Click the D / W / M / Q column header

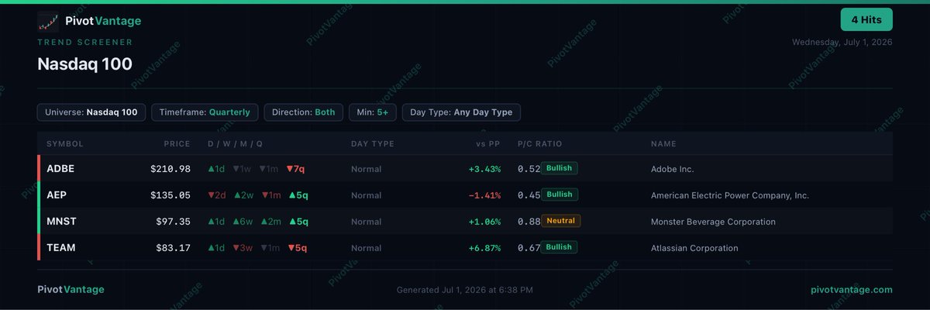click(x=235, y=144)
